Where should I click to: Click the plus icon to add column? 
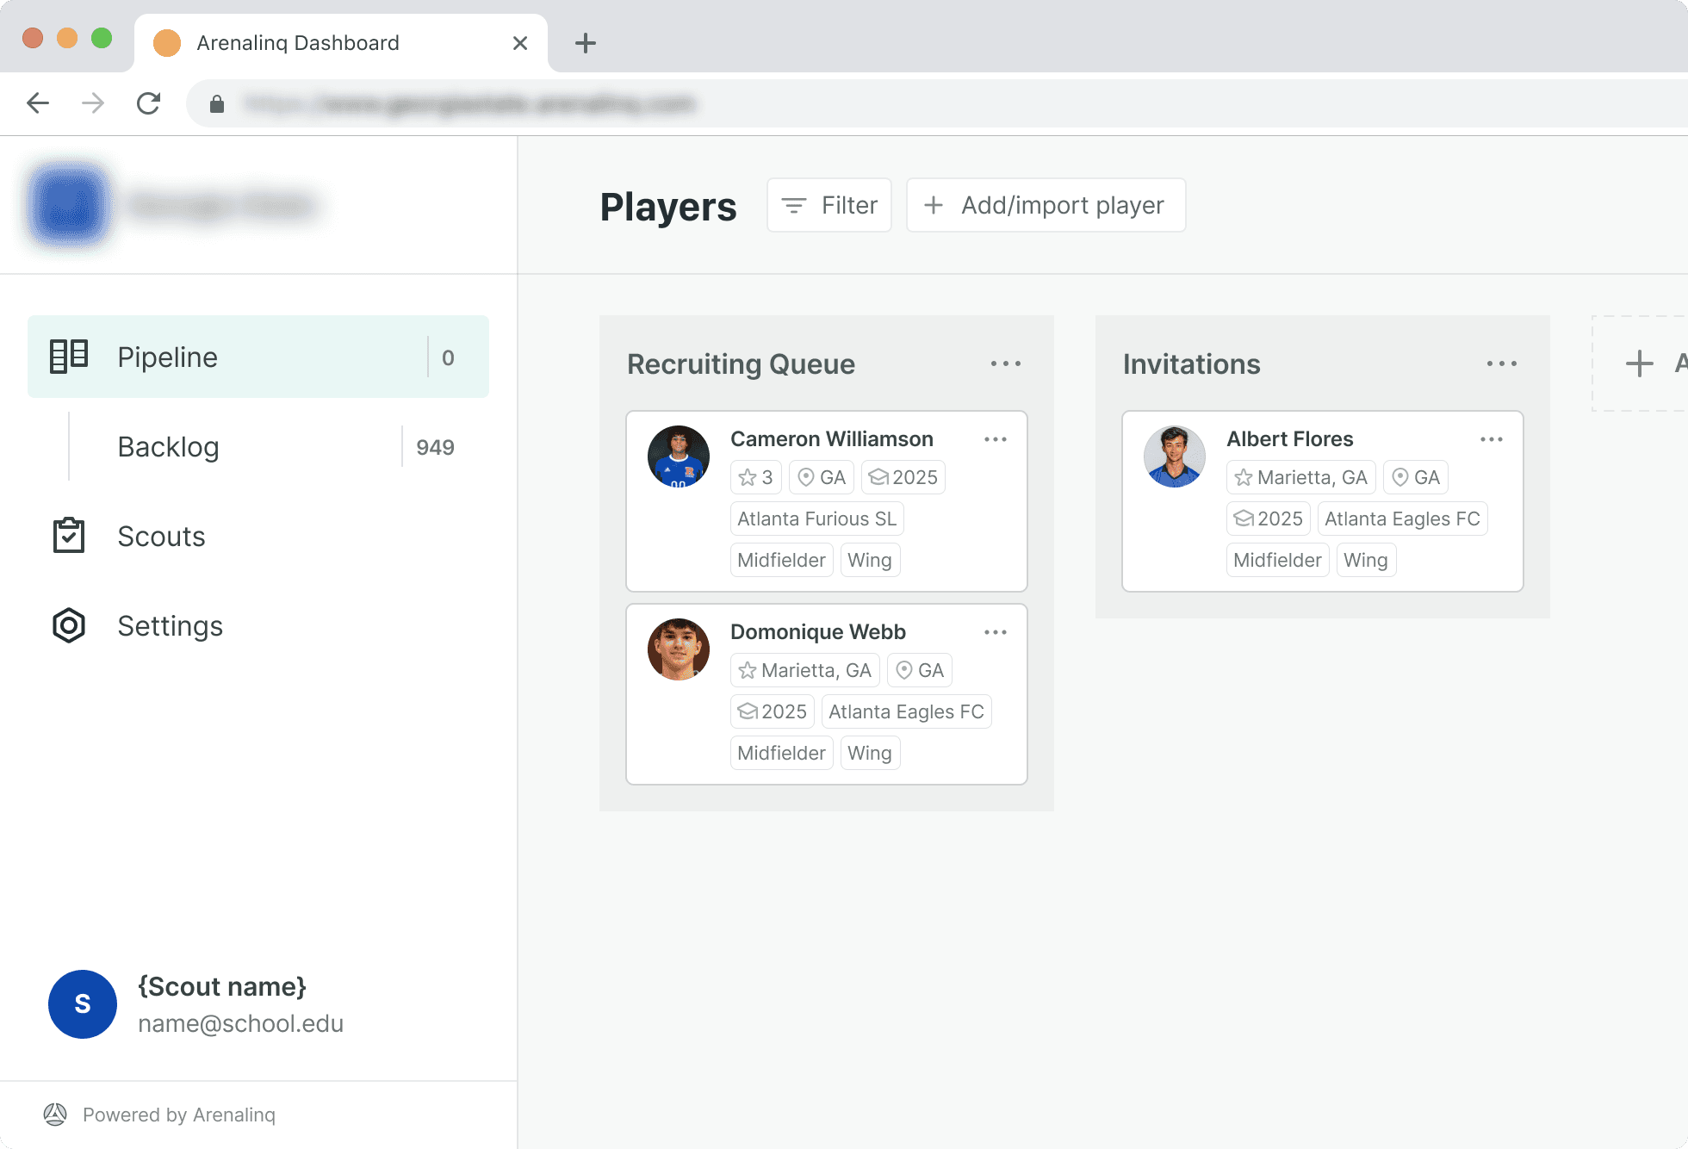click(1640, 363)
